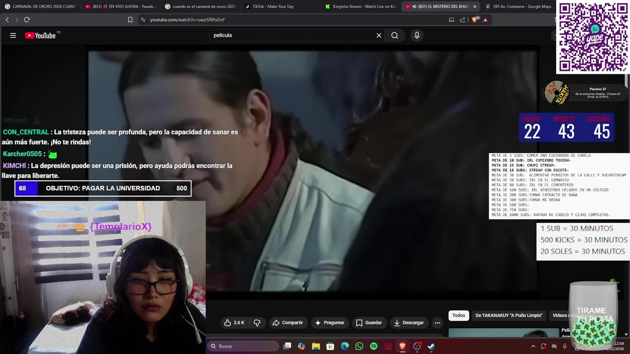
Task: Start voice search with the microphone
Action: tap(417, 35)
